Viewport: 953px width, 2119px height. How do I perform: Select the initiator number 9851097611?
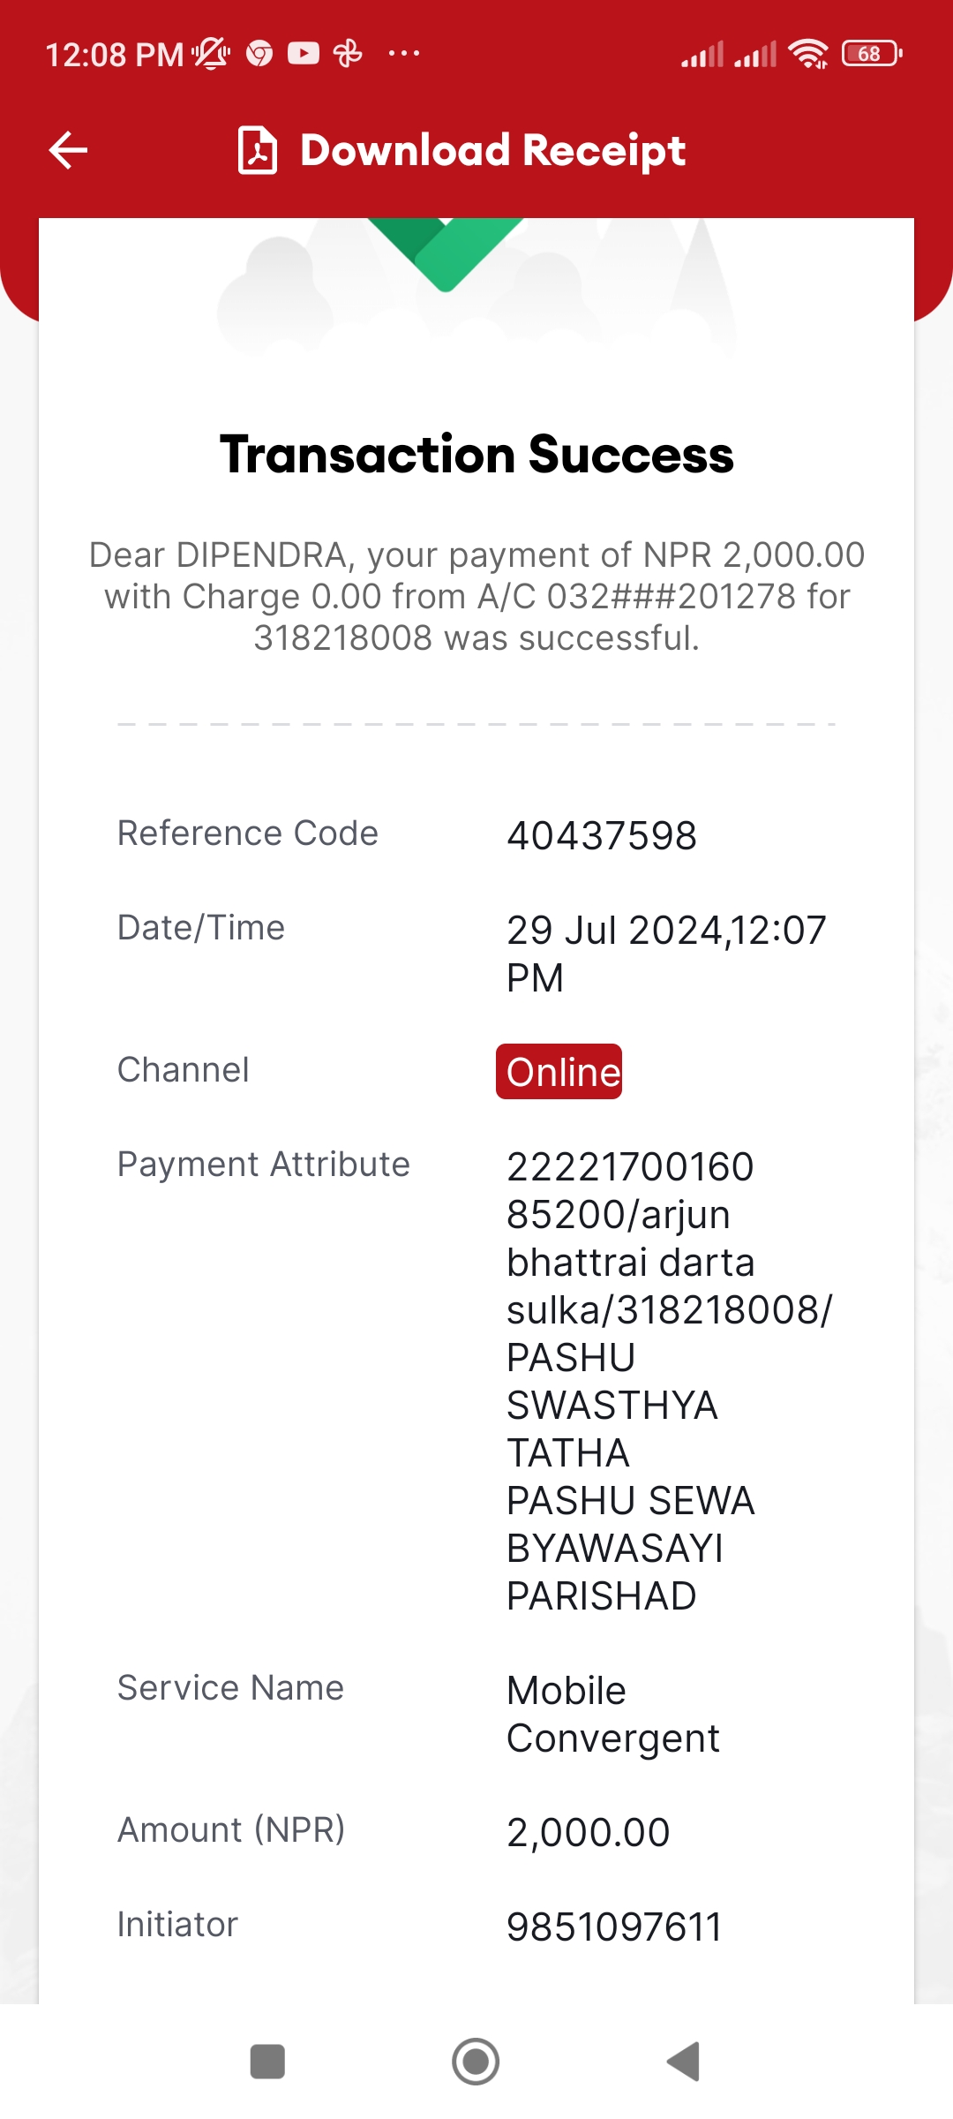click(614, 1927)
